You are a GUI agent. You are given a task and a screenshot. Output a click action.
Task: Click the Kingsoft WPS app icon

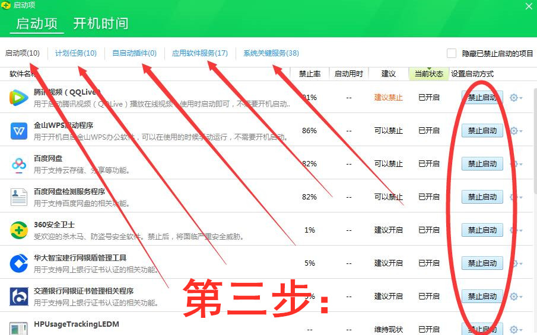[x=19, y=131]
